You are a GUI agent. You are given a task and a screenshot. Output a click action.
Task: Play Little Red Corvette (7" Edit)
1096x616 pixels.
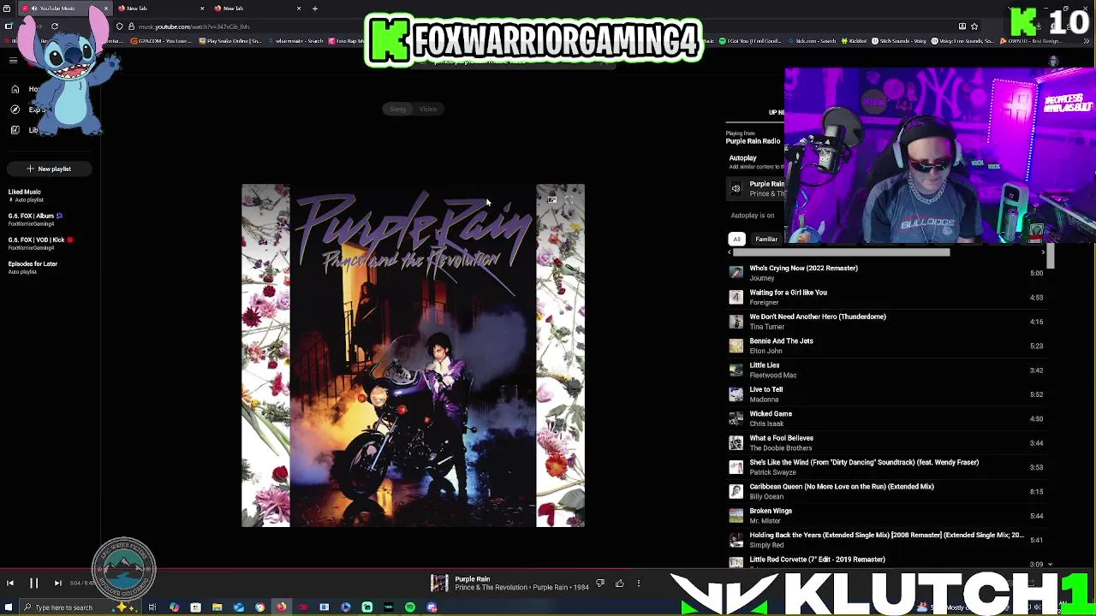coord(885,561)
